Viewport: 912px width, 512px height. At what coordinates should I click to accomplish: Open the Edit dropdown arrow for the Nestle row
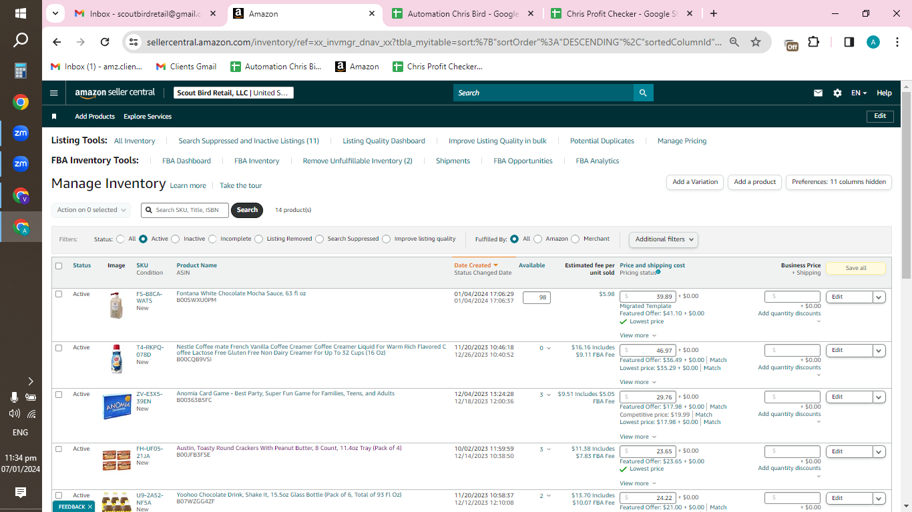coord(879,351)
